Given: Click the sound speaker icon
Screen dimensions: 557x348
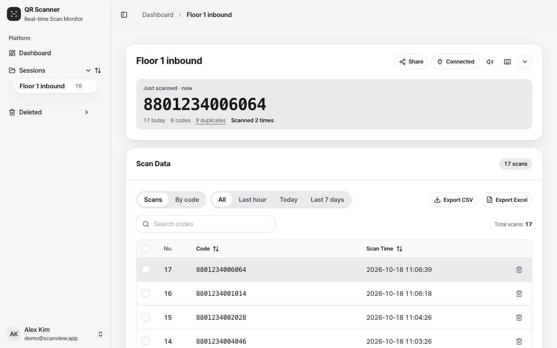Looking at the screenshot, I should point(490,62).
